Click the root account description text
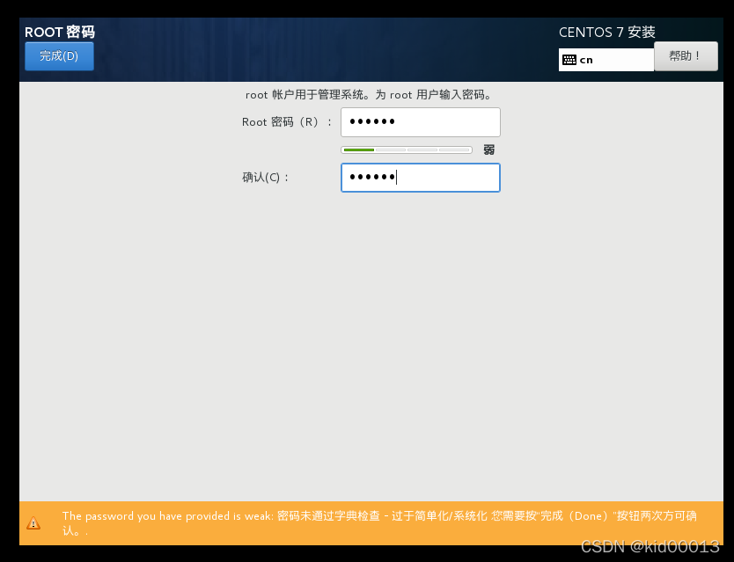Image resolution: width=734 pixels, height=562 pixels. 370,95
